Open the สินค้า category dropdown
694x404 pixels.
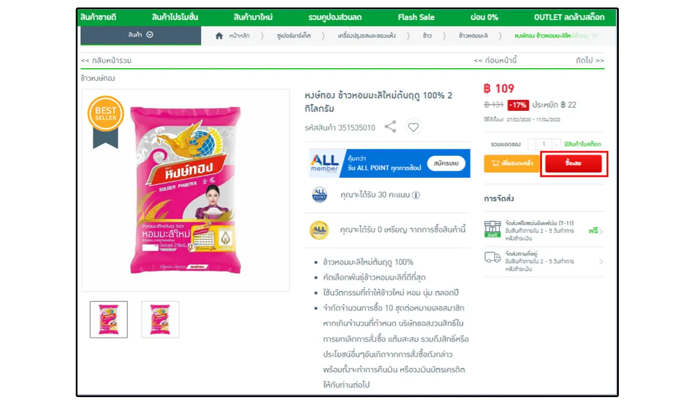click(x=141, y=35)
